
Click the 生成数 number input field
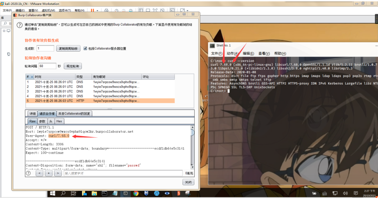pyautogui.click(x=45, y=48)
